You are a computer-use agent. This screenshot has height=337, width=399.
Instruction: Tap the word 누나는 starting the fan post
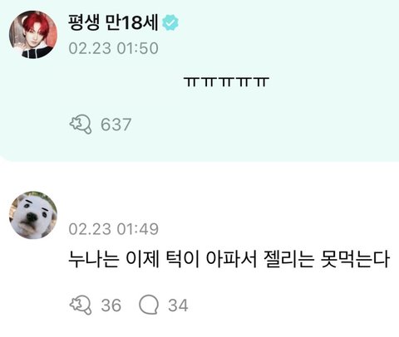click(94, 259)
